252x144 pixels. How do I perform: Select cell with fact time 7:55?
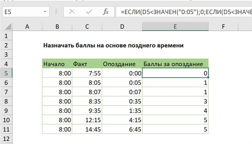pos(87,73)
